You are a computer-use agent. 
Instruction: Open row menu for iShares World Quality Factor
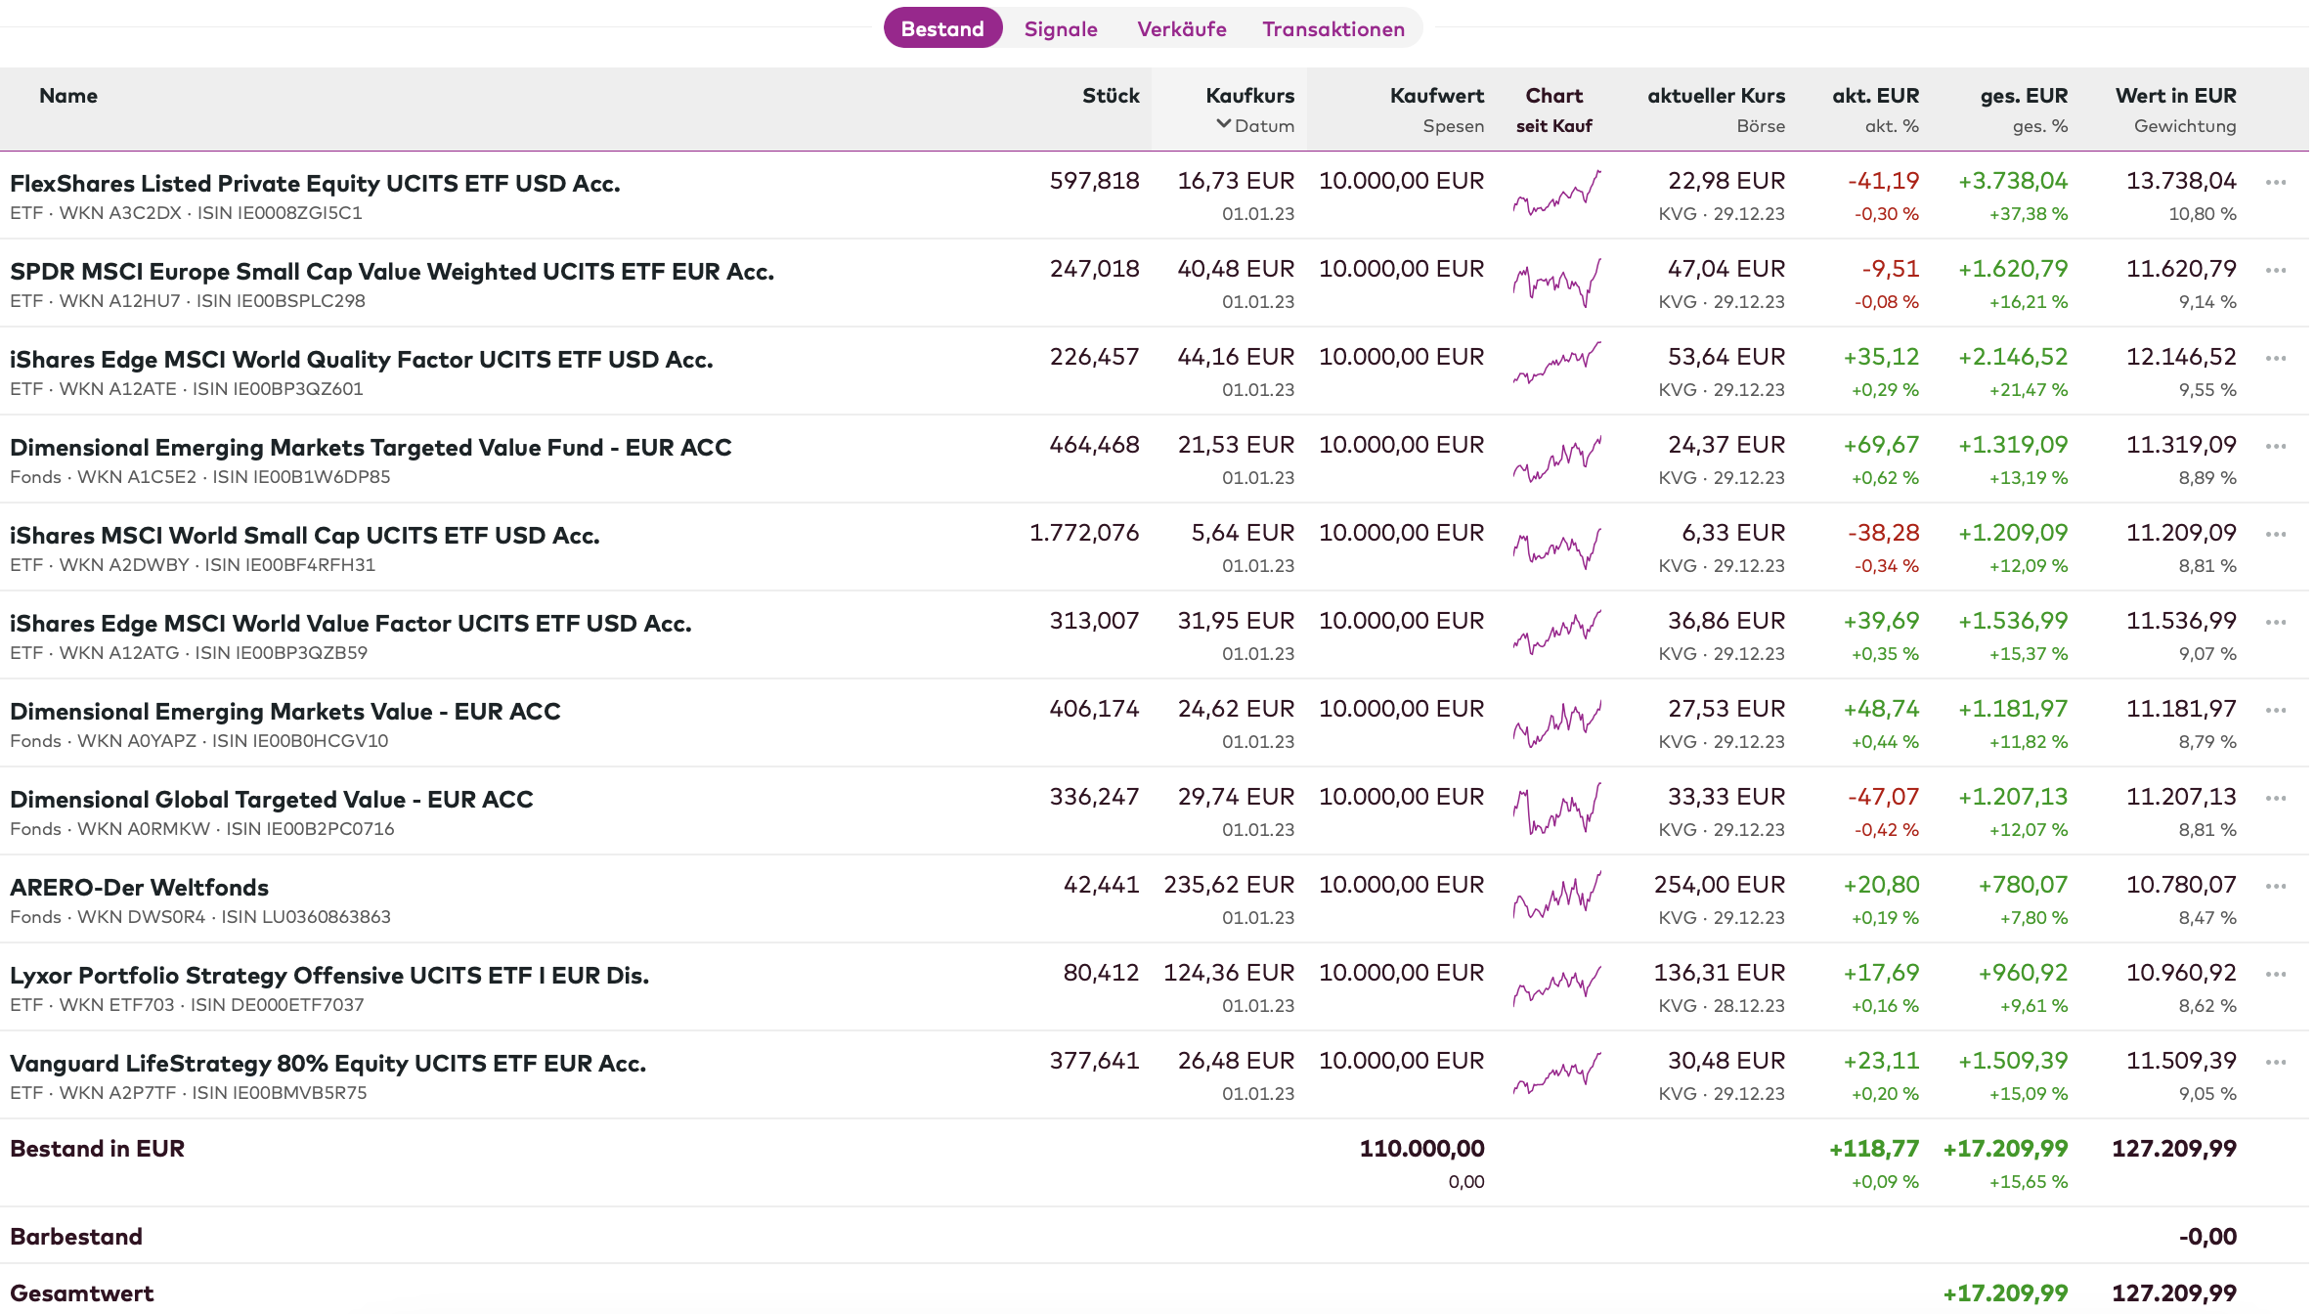pyautogui.click(x=2275, y=359)
